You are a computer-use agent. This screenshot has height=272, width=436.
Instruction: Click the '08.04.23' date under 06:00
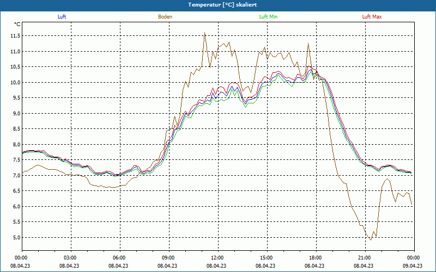118,265
